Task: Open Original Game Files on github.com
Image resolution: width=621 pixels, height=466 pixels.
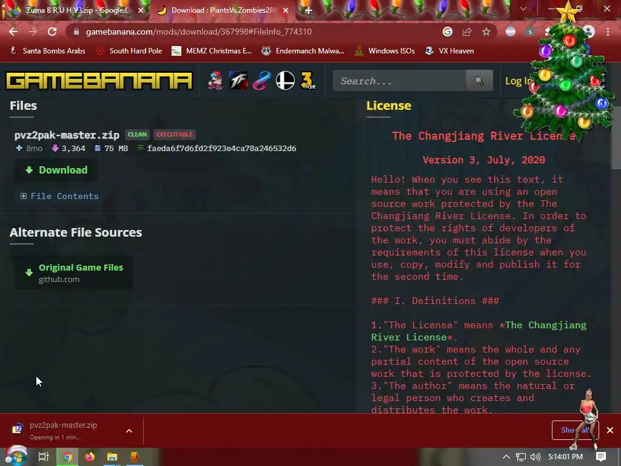Action: pyautogui.click(x=73, y=273)
